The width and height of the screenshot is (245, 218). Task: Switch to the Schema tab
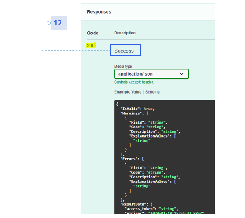pyautogui.click(x=152, y=92)
